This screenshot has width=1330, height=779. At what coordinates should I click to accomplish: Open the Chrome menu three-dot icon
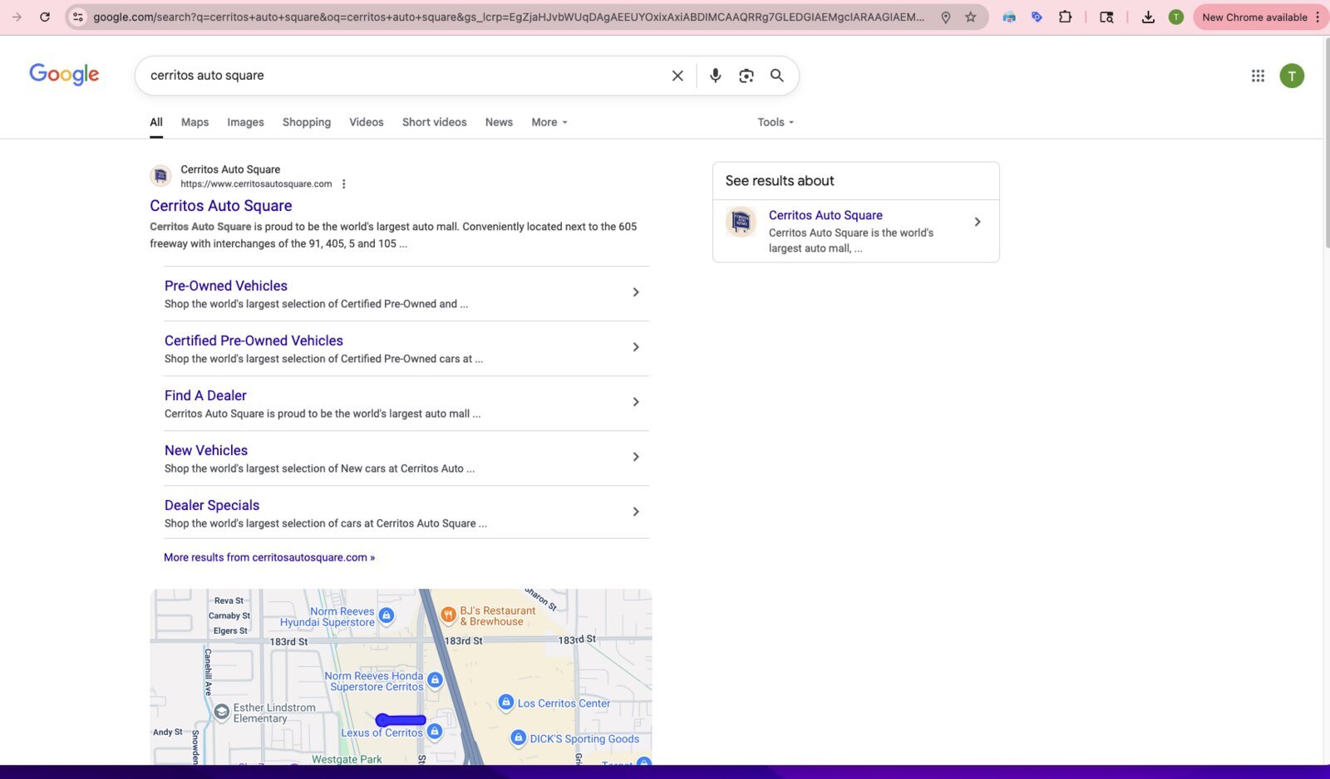pos(1318,17)
